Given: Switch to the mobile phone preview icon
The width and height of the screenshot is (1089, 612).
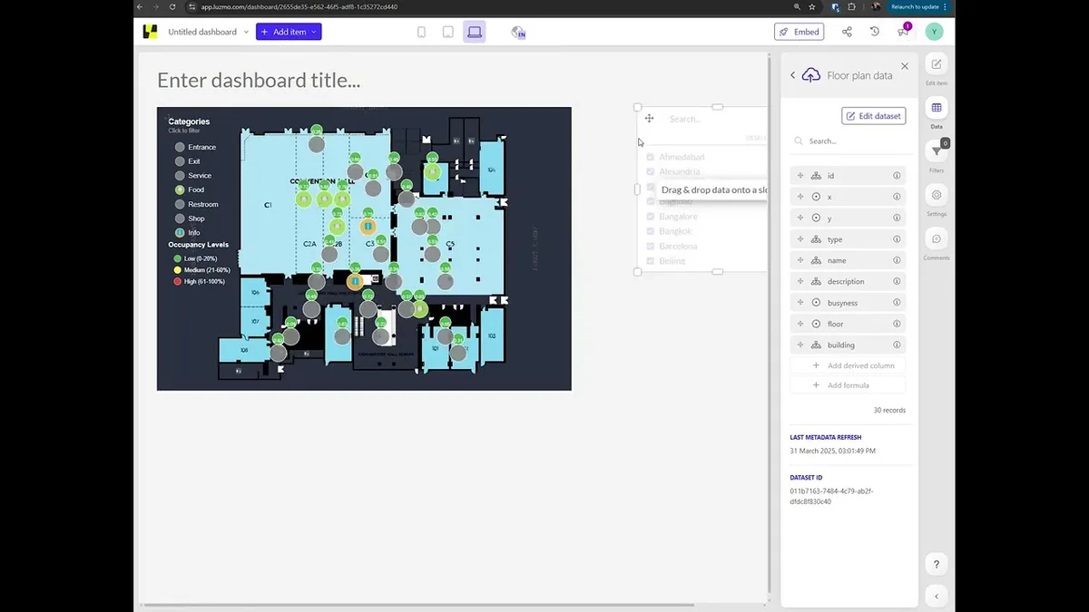Looking at the screenshot, I should (x=421, y=32).
